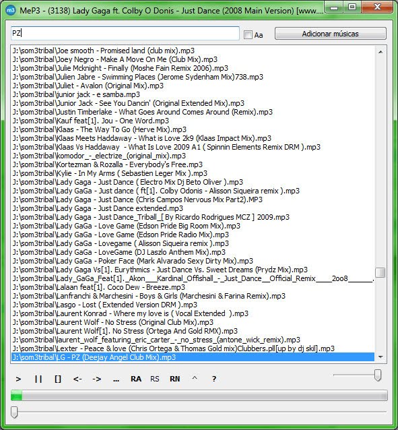Select 'Laurent Konrad - Where my love is'
The image size is (398, 430).
(x=193, y=314)
